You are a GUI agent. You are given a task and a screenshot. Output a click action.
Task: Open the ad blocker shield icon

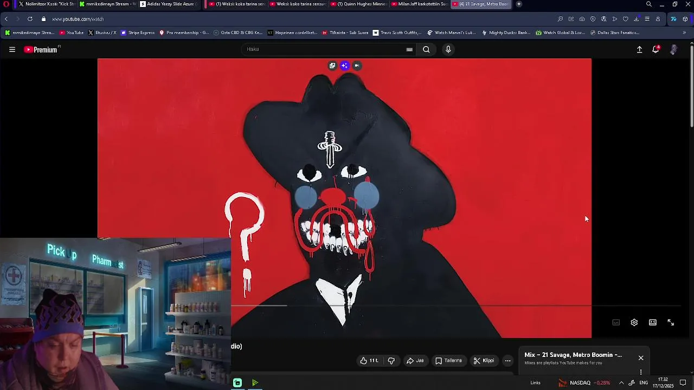pos(593,19)
